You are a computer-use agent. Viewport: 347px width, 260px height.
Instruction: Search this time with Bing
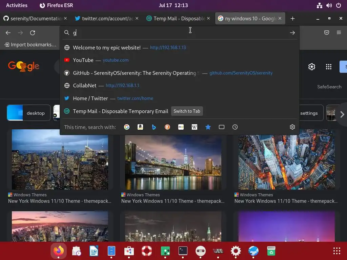click(154, 127)
